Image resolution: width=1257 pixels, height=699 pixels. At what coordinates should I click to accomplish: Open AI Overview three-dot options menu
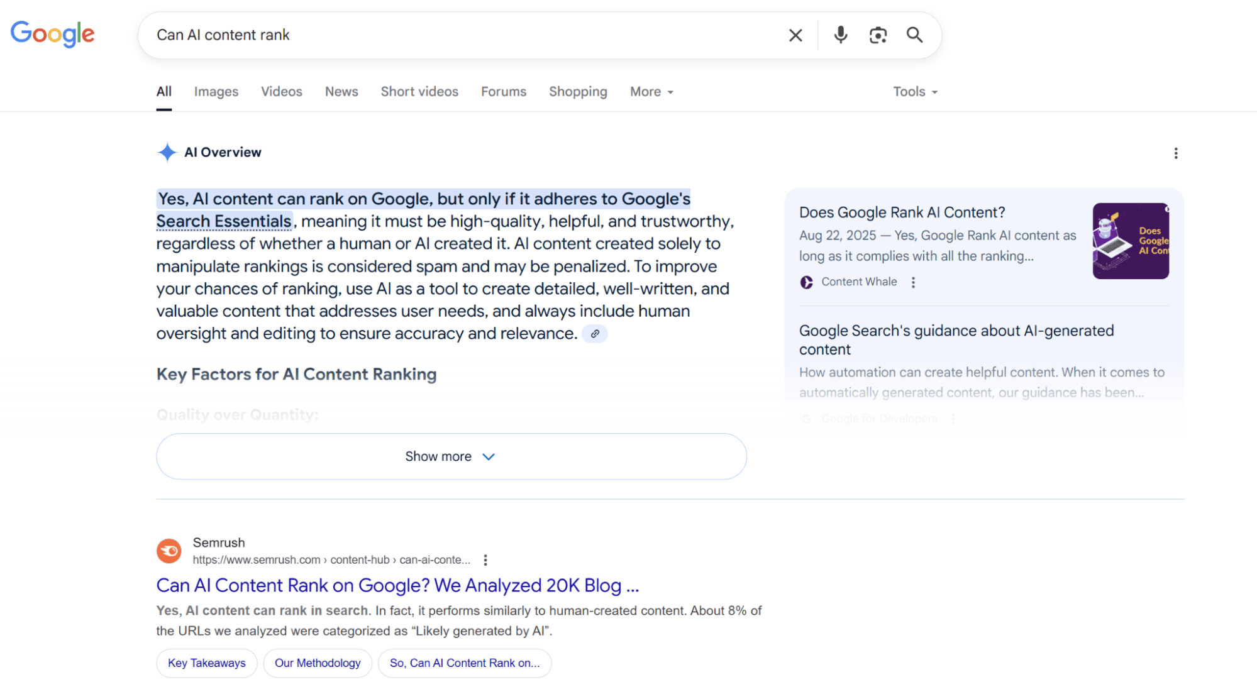[x=1175, y=153]
